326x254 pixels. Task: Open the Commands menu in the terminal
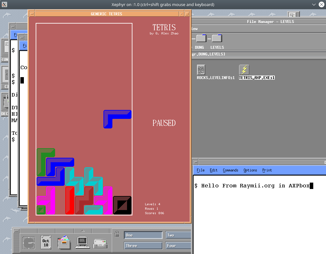pyautogui.click(x=230, y=170)
